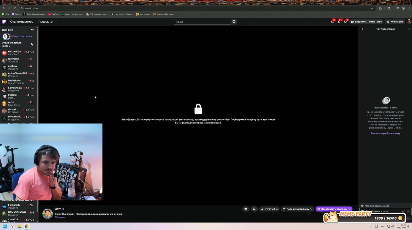Image resolution: width=412 pixels, height=230 pixels.
Task: Open whispers icon with badge 3
Action: [345, 22]
